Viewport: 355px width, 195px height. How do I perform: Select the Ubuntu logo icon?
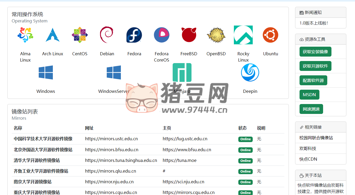[271, 35]
